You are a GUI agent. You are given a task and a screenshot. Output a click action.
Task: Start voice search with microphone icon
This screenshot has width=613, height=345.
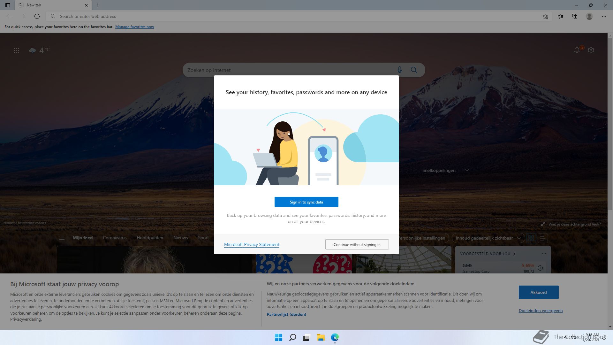(x=400, y=70)
